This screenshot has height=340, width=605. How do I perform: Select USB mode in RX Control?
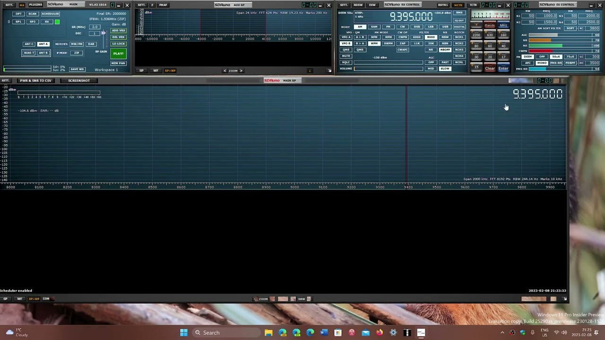pyautogui.click(x=445, y=27)
